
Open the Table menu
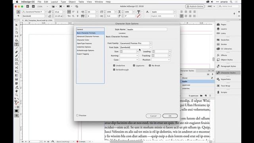point(81,2)
